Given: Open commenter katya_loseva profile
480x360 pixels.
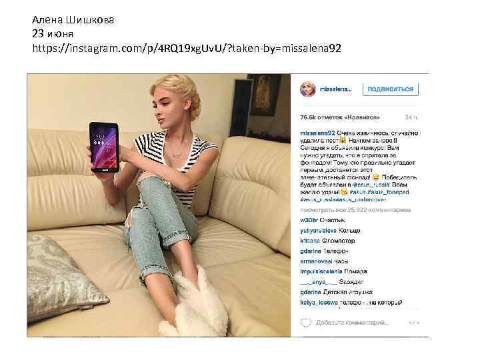Looking at the screenshot, I should [x=319, y=303].
